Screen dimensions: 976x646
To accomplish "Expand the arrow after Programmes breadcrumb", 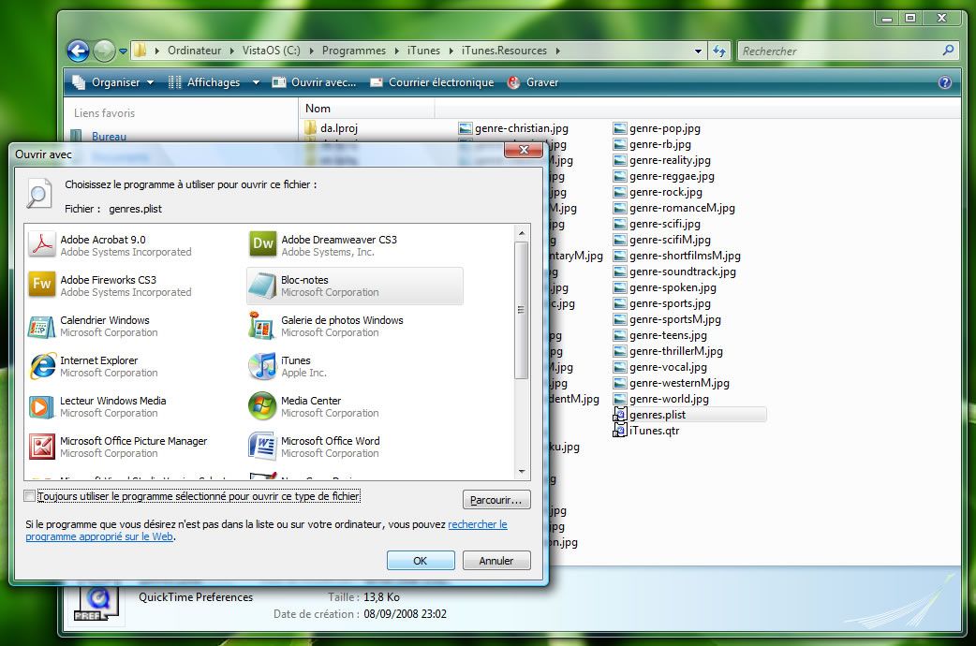I will (x=396, y=51).
